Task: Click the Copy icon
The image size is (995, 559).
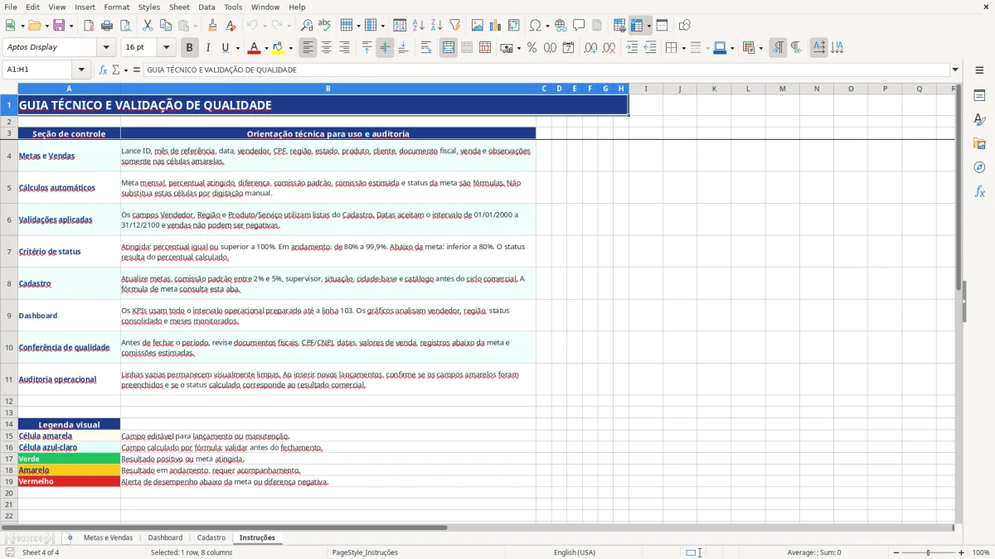Action: [x=166, y=26]
